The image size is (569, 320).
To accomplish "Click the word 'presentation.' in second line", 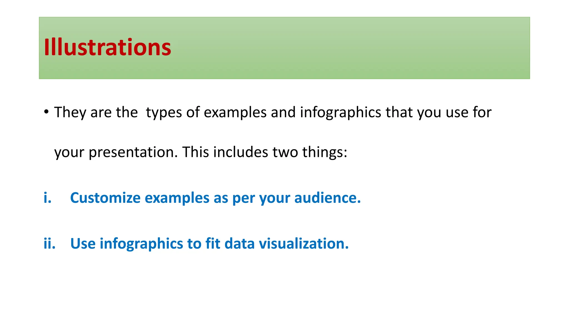I will click(x=133, y=152).
